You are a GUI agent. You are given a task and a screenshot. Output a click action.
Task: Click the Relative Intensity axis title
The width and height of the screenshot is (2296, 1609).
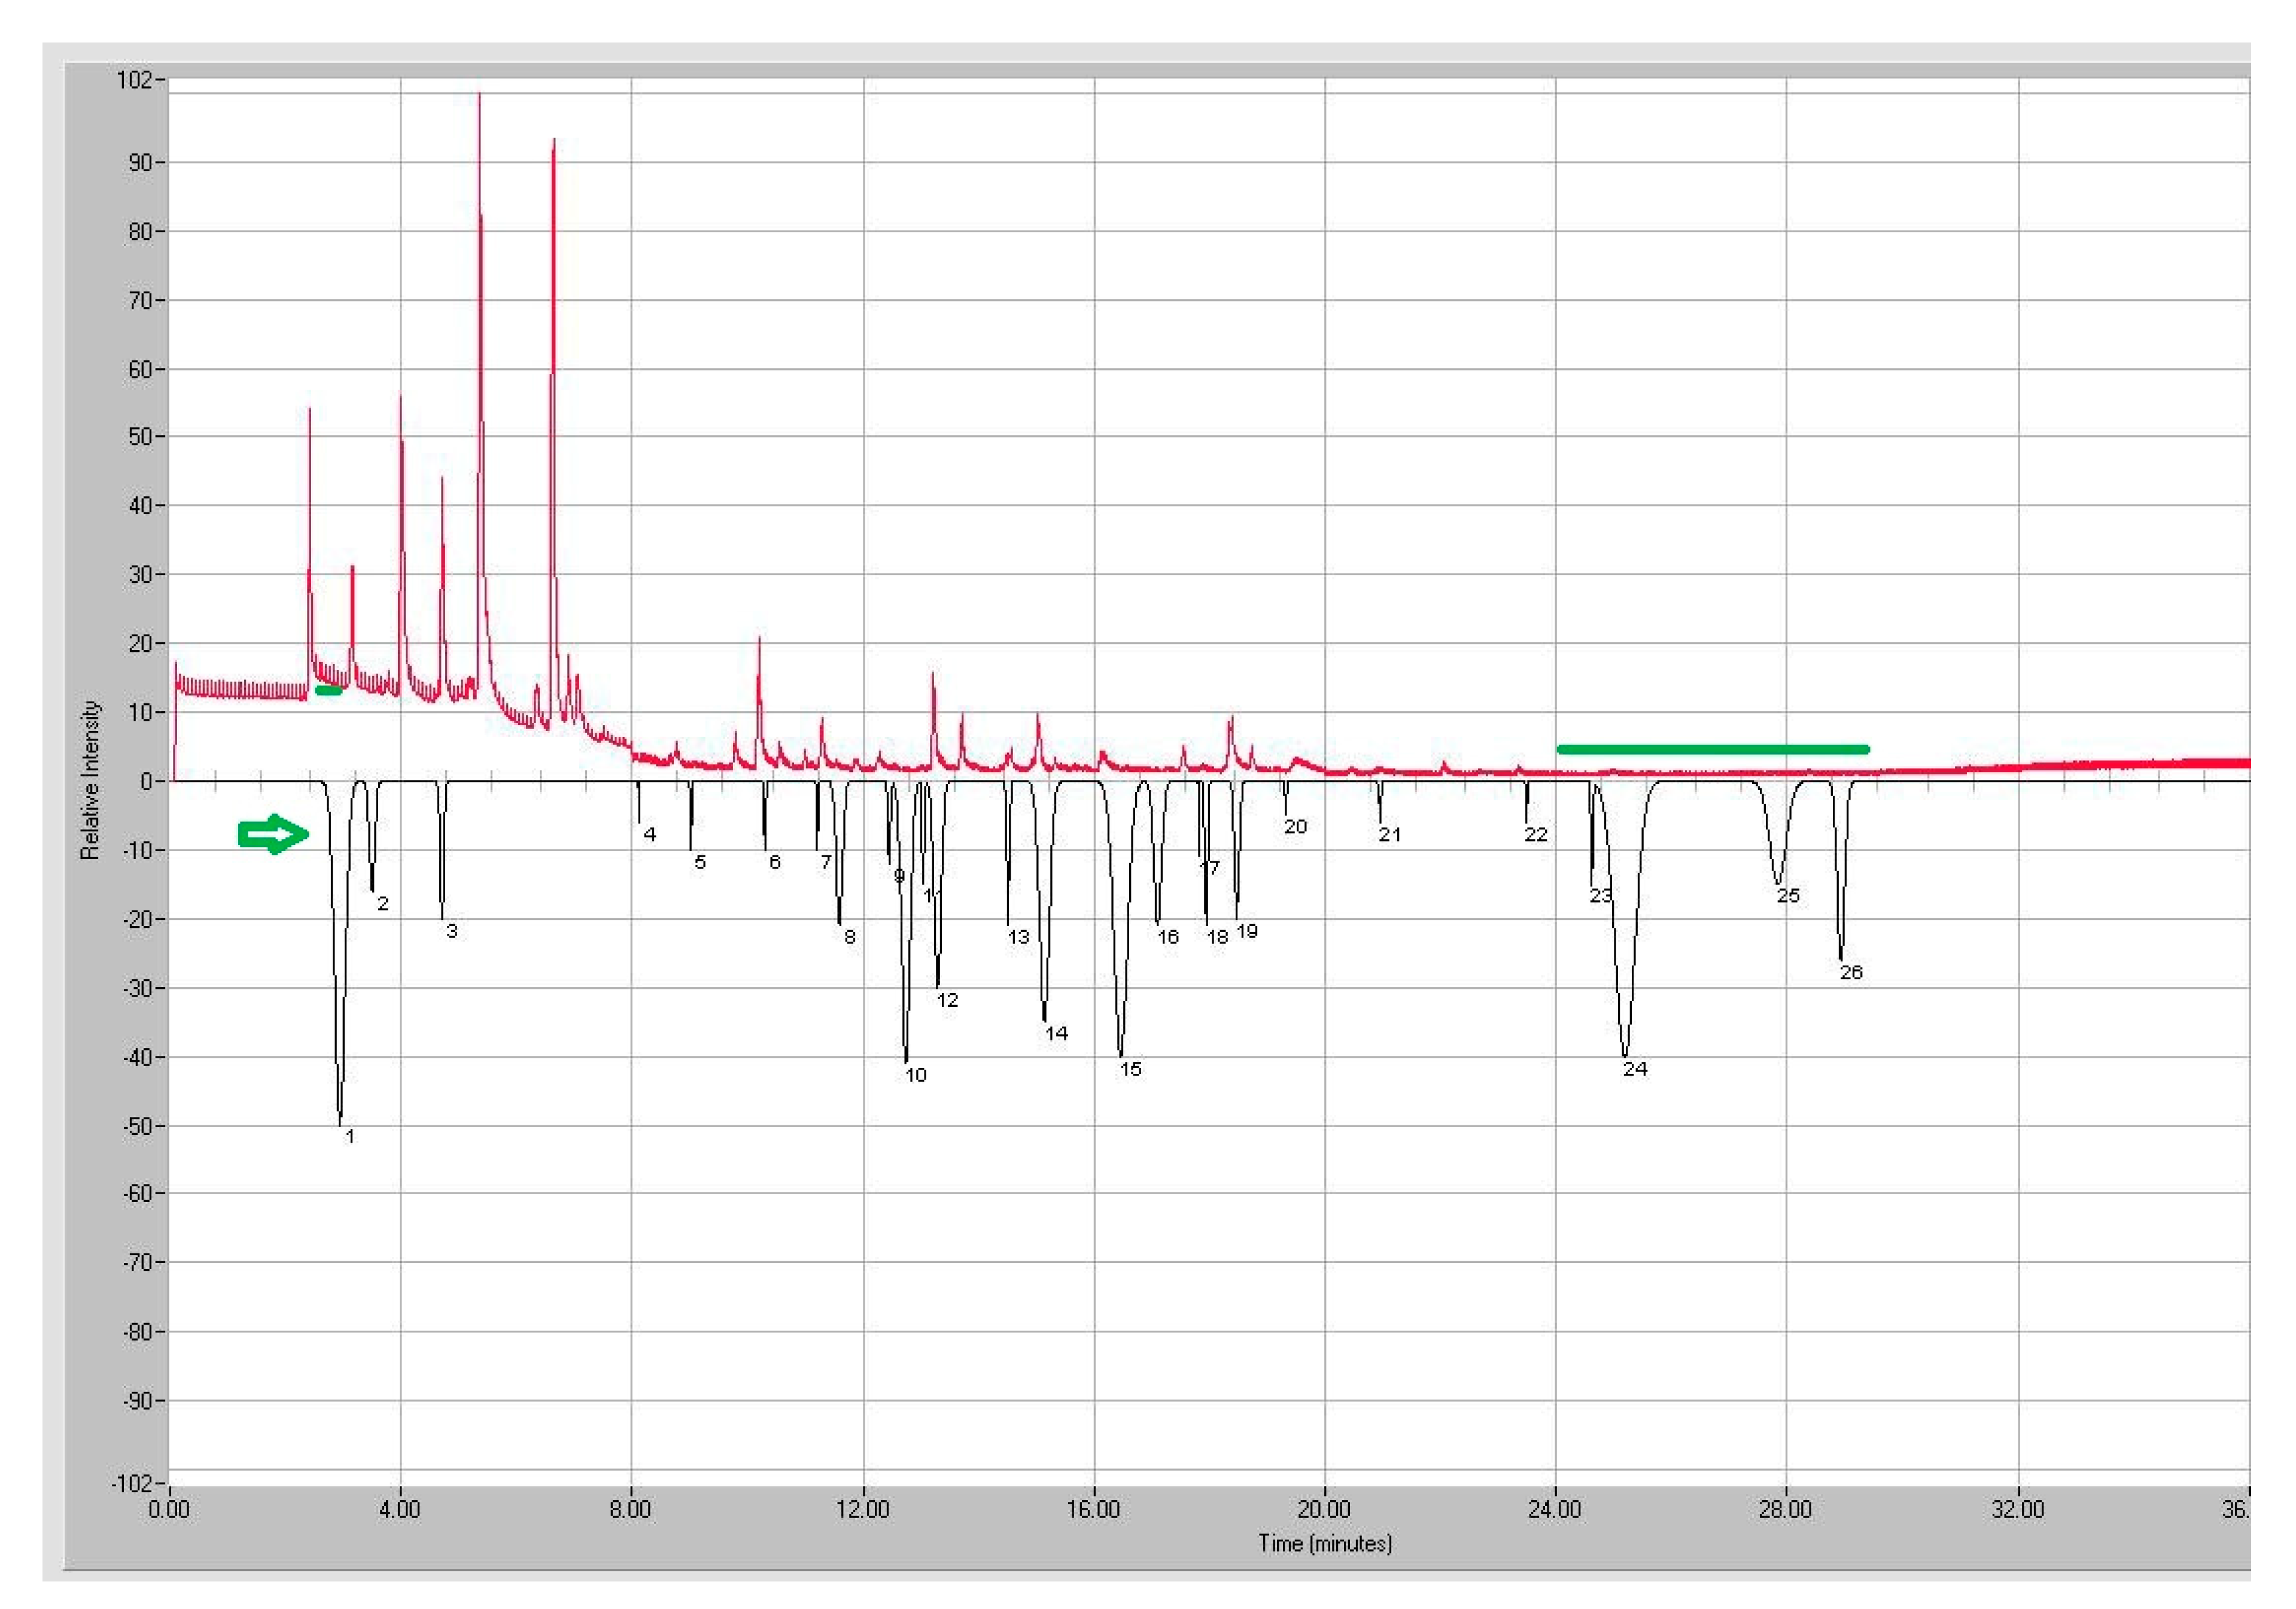point(91,779)
